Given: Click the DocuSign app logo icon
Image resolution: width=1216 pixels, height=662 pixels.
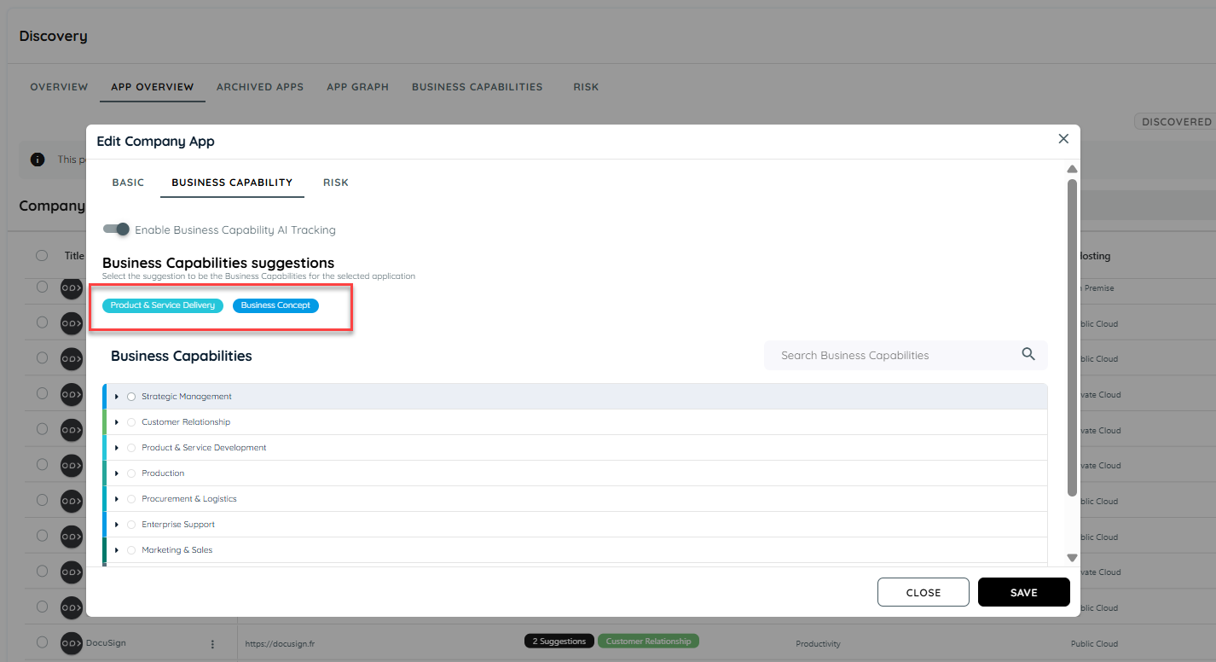Looking at the screenshot, I should [x=72, y=643].
